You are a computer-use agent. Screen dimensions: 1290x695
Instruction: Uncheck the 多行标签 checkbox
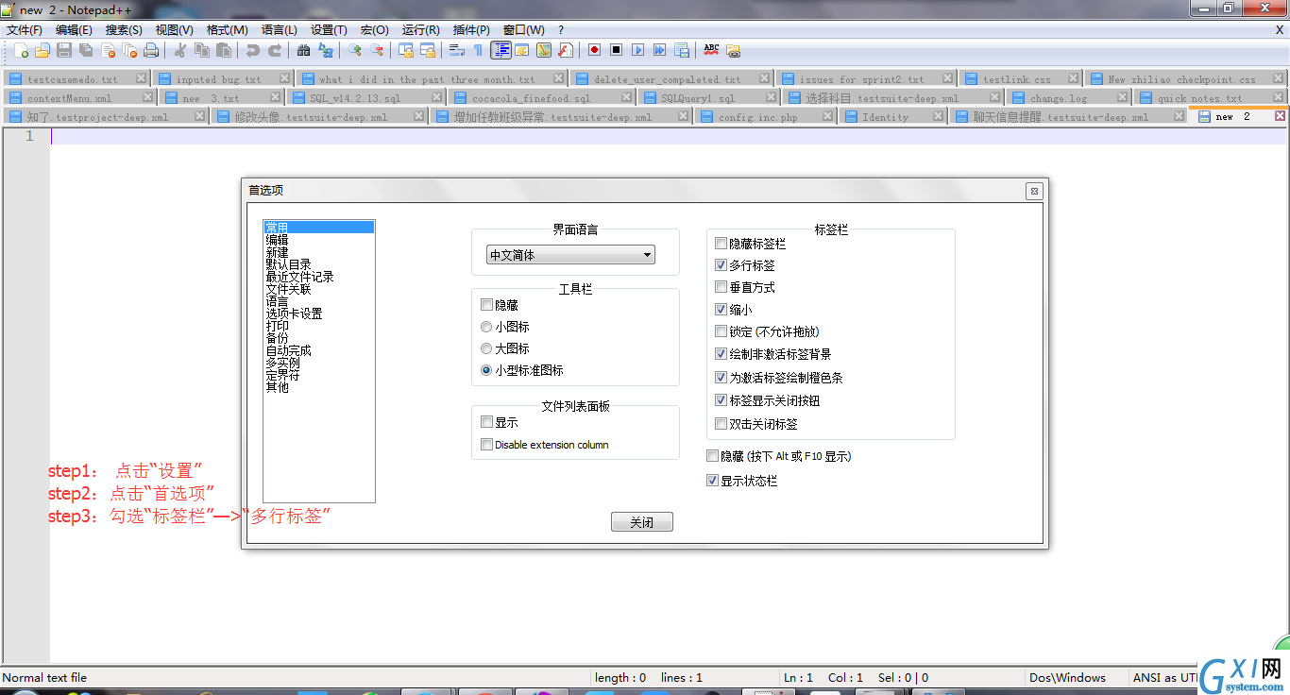click(x=721, y=265)
